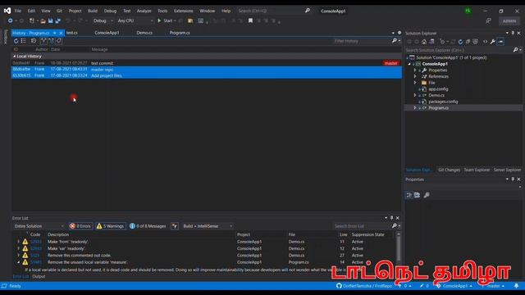Click the Open File folder icon
The image size is (525, 295).
pyautogui.click(x=43, y=20)
